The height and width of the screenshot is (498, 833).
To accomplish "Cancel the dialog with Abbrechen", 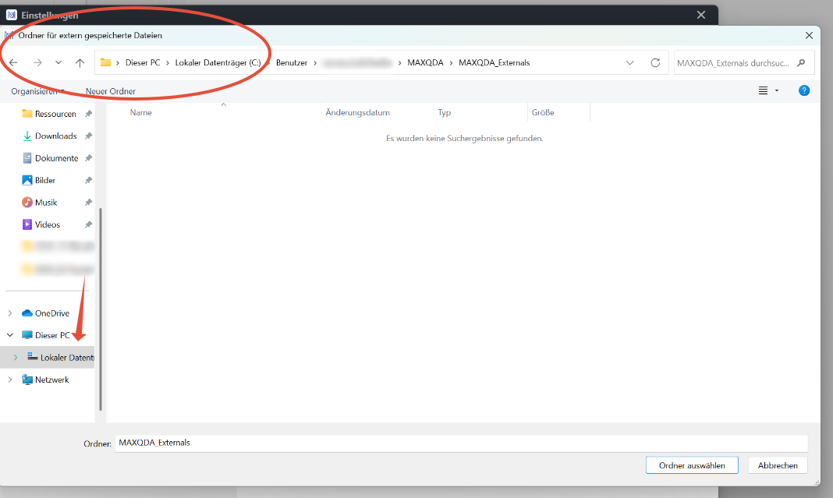I will tap(778, 465).
